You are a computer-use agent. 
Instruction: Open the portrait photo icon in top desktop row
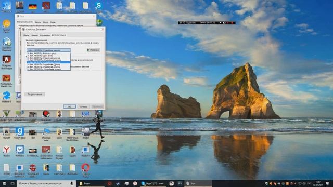click(x=20, y=6)
